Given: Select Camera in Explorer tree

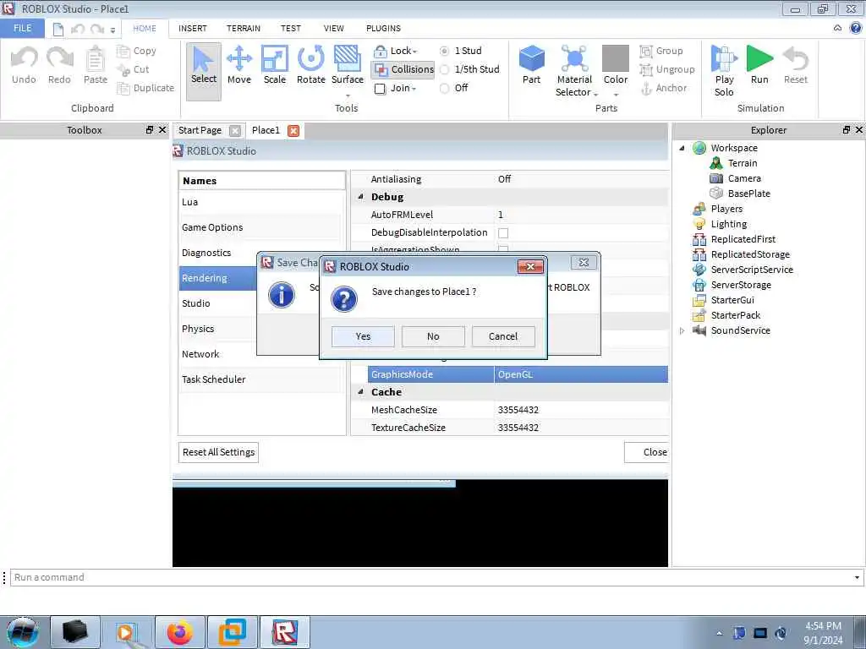Looking at the screenshot, I should (x=744, y=178).
